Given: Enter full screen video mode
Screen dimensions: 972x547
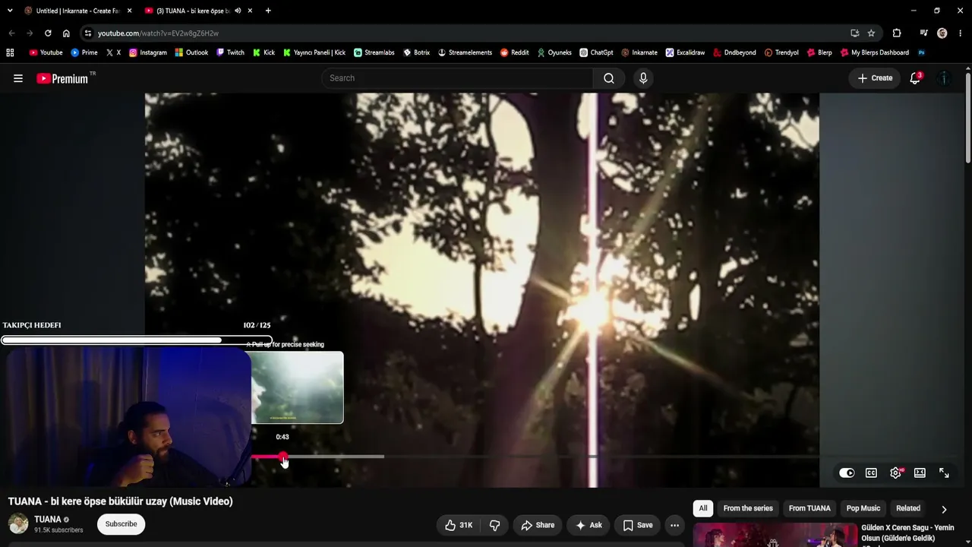Looking at the screenshot, I should [944, 473].
